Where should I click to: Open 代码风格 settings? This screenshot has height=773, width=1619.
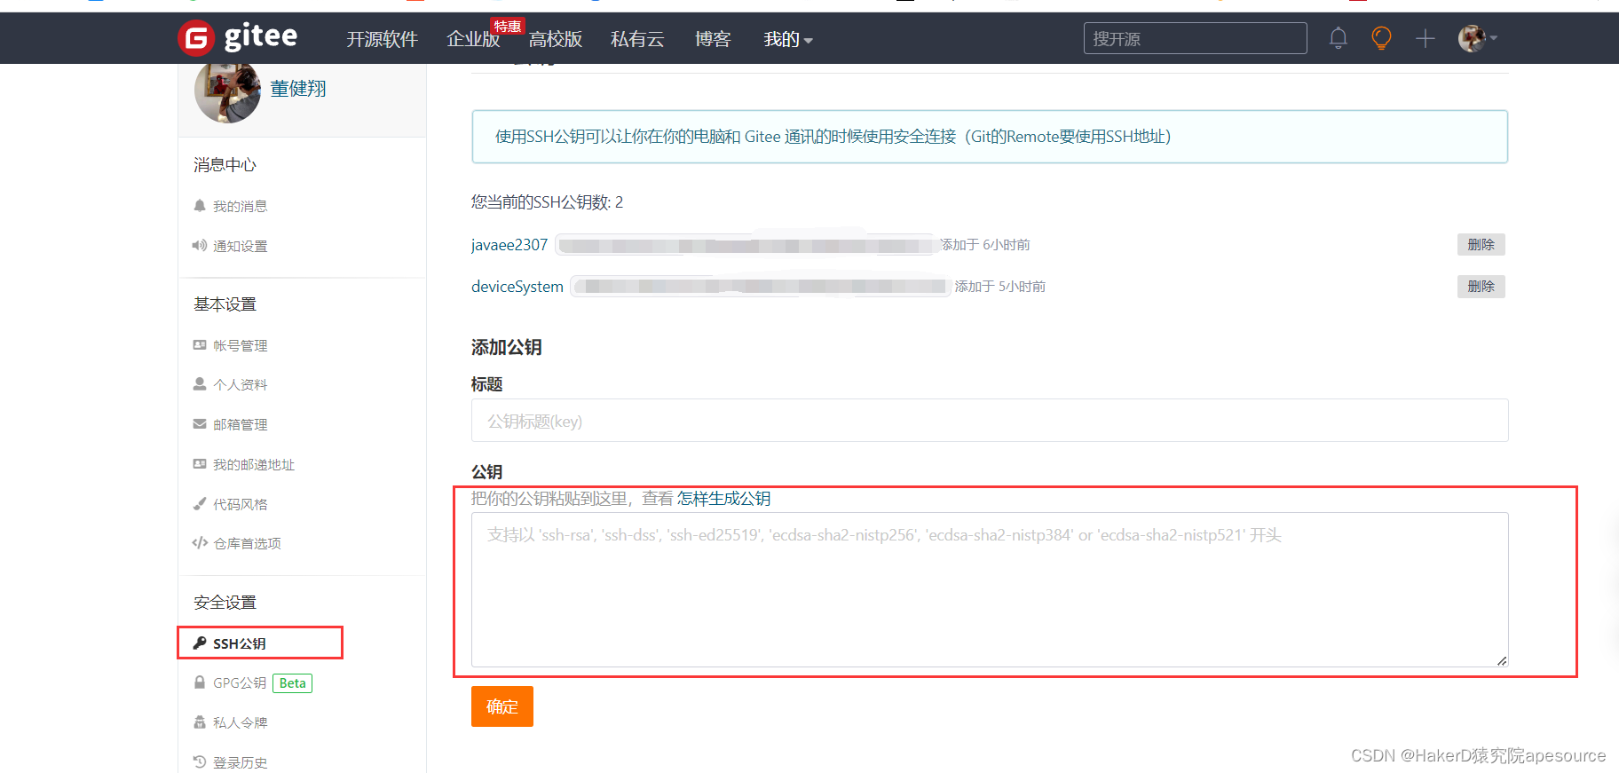[x=240, y=504]
